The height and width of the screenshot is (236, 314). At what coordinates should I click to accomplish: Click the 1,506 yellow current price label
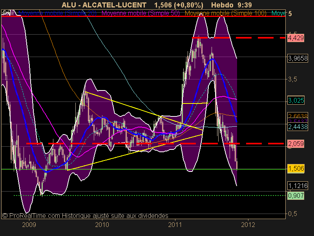click(x=296, y=168)
